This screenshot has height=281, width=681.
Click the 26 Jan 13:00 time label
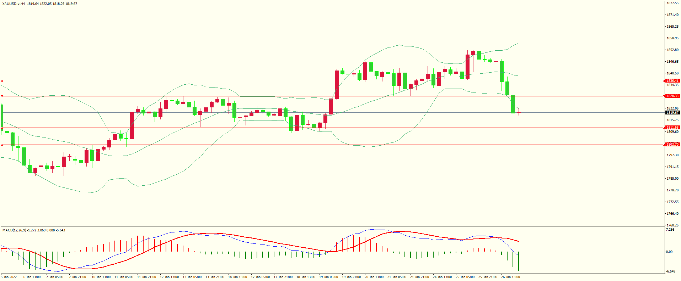[510, 277]
